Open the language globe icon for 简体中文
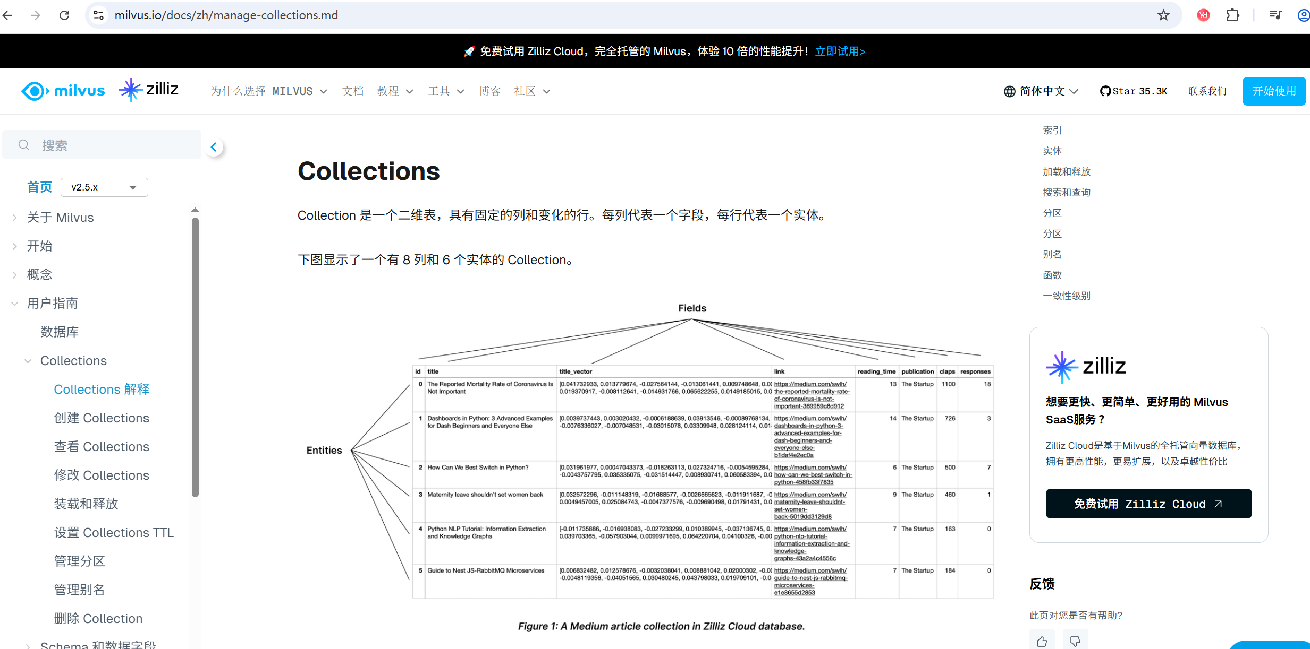The width and height of the screenshot is (1310, 649). 1009,91
